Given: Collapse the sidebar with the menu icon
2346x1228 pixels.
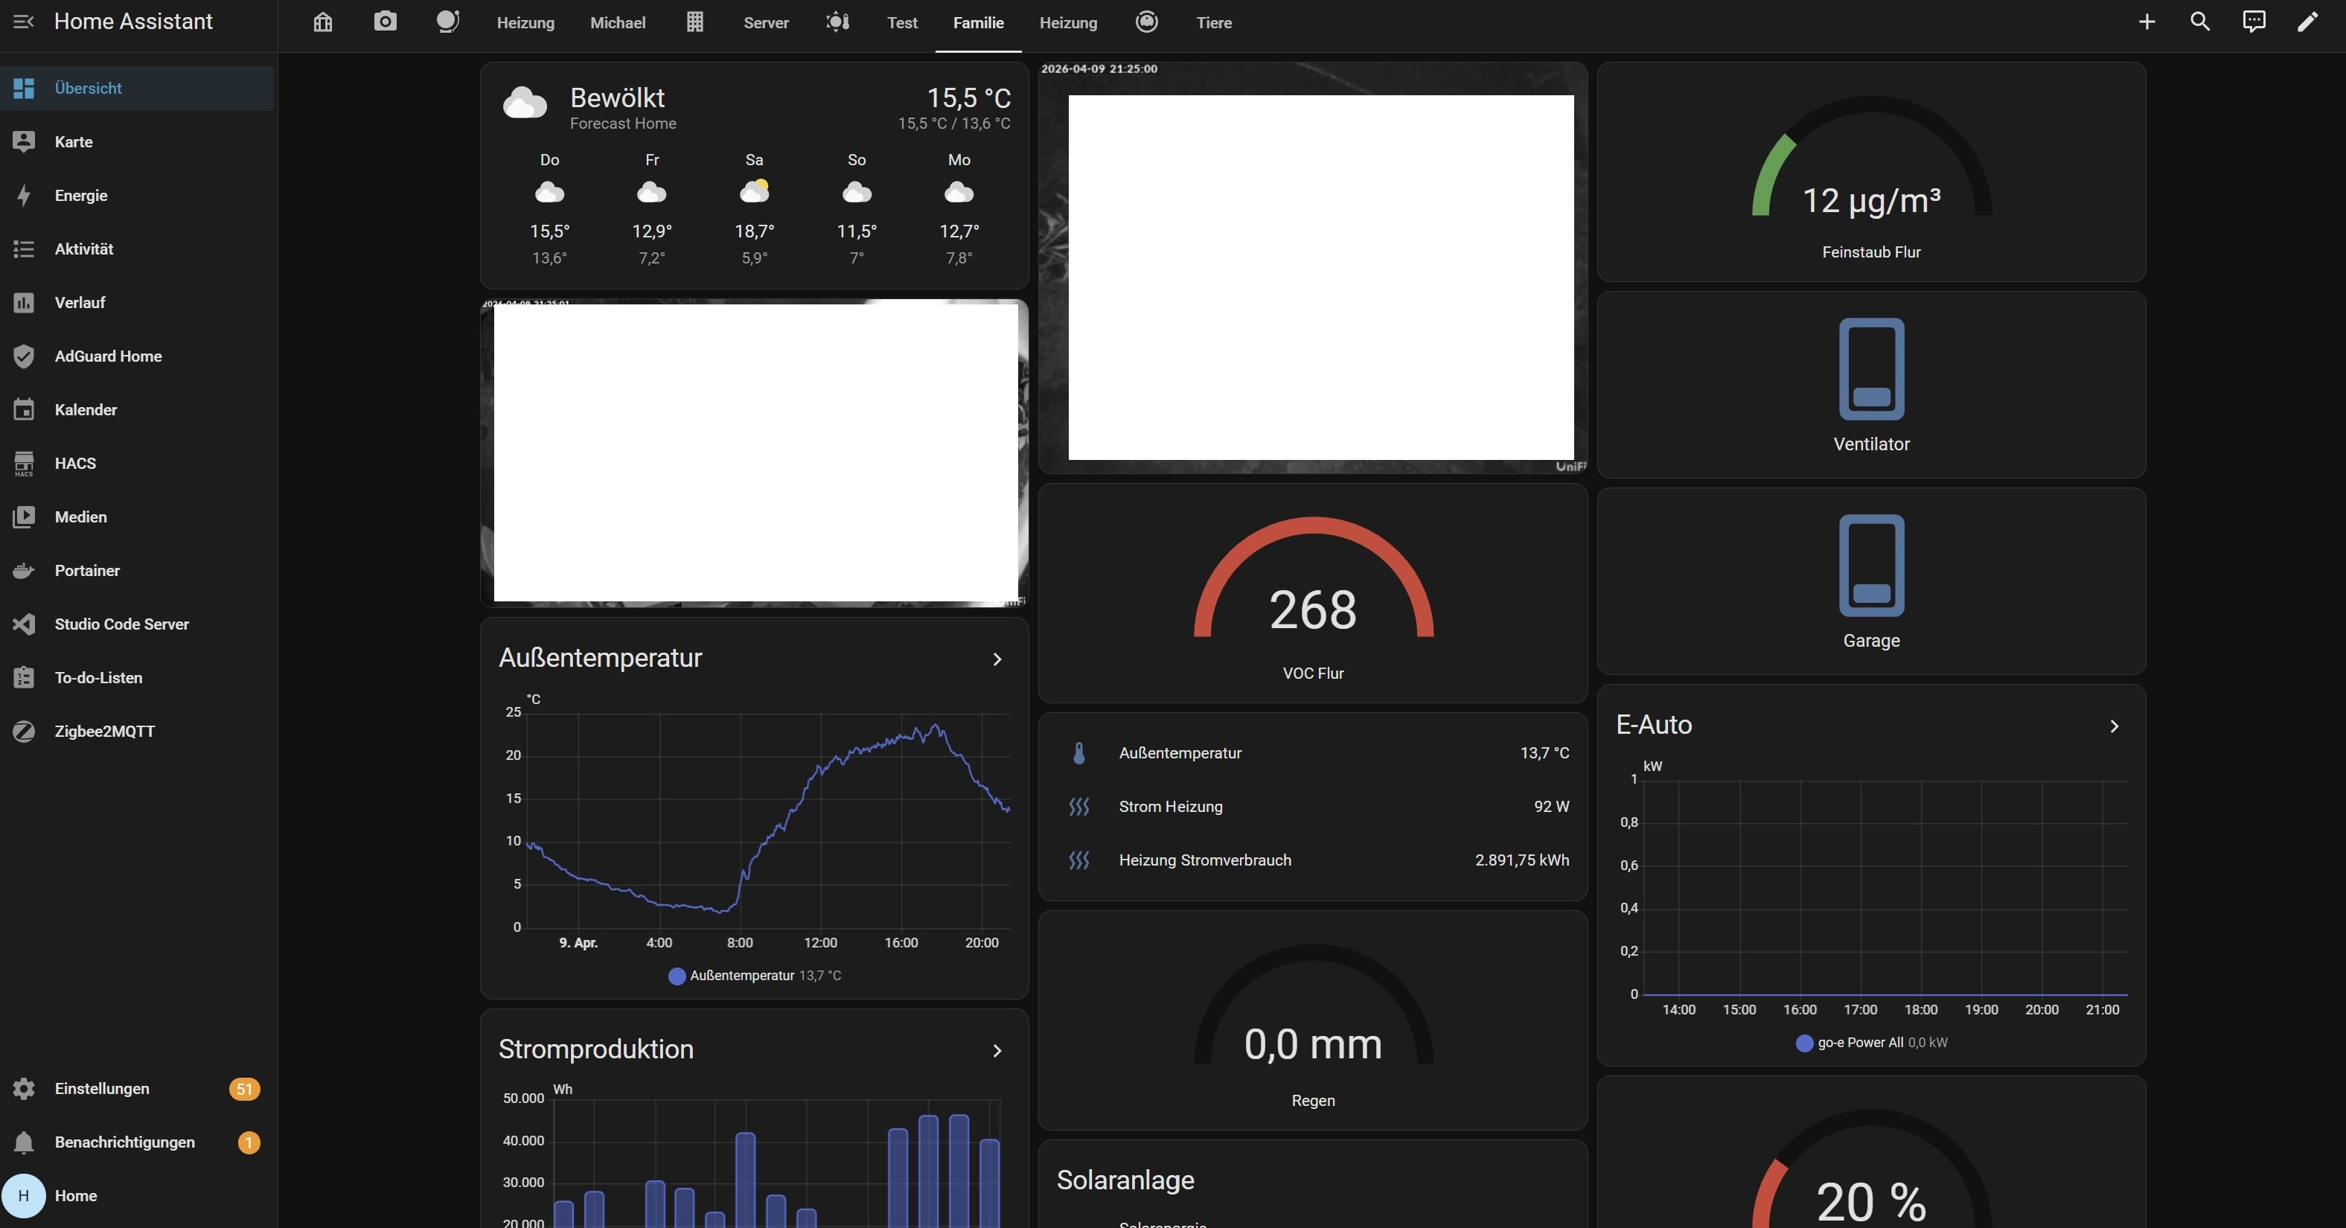Looking at the screenshot, I should [x=24, y=22].
